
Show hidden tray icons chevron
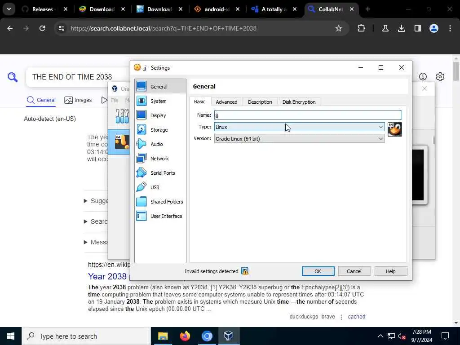(380, 336)
